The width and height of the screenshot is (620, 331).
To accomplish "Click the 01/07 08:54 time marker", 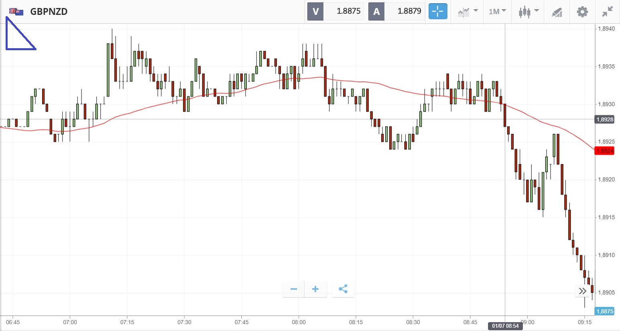I will coord(505,326).
